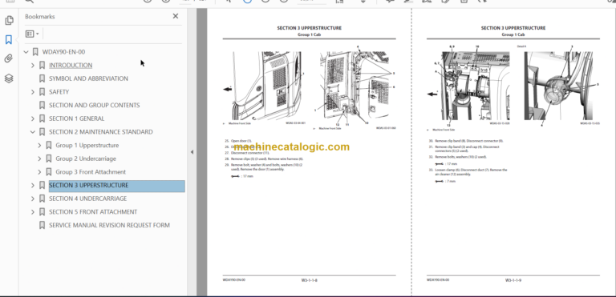Go to the INTRODUCTION bookmark
The image size is (616, 297).
[x=71, y=65]
